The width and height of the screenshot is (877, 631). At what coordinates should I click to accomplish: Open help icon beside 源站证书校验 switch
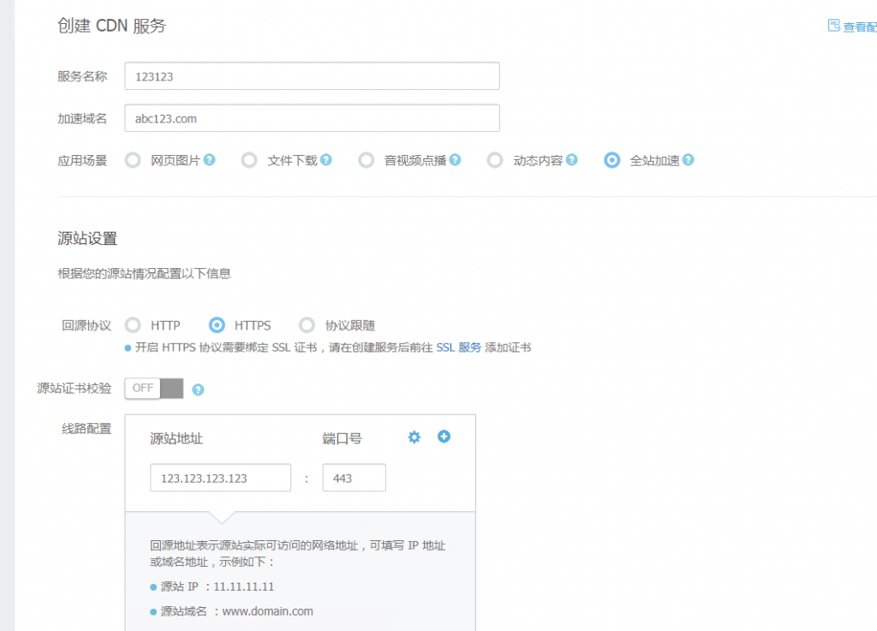tap(196, 389)
